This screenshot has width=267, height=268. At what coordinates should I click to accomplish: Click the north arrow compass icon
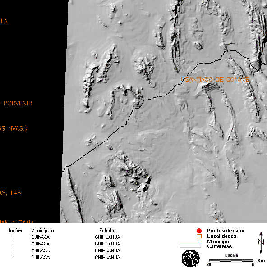click(x=261, y=242)
